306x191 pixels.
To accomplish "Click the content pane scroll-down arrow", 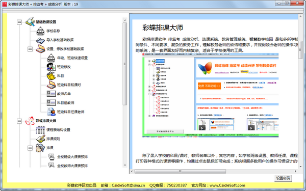I will 300,167.
